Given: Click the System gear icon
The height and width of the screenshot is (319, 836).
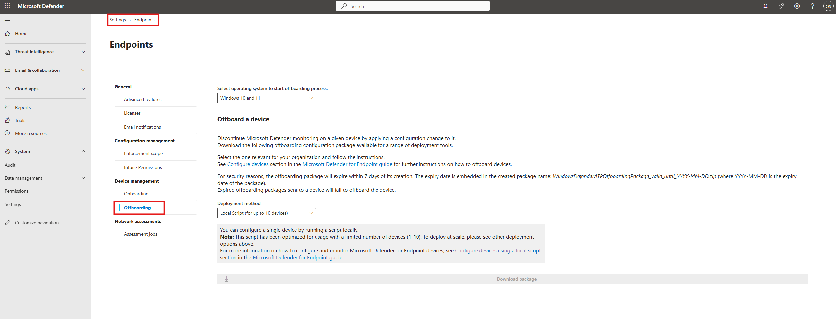Looking at the screenshot, I should click(x=7, y=151).
